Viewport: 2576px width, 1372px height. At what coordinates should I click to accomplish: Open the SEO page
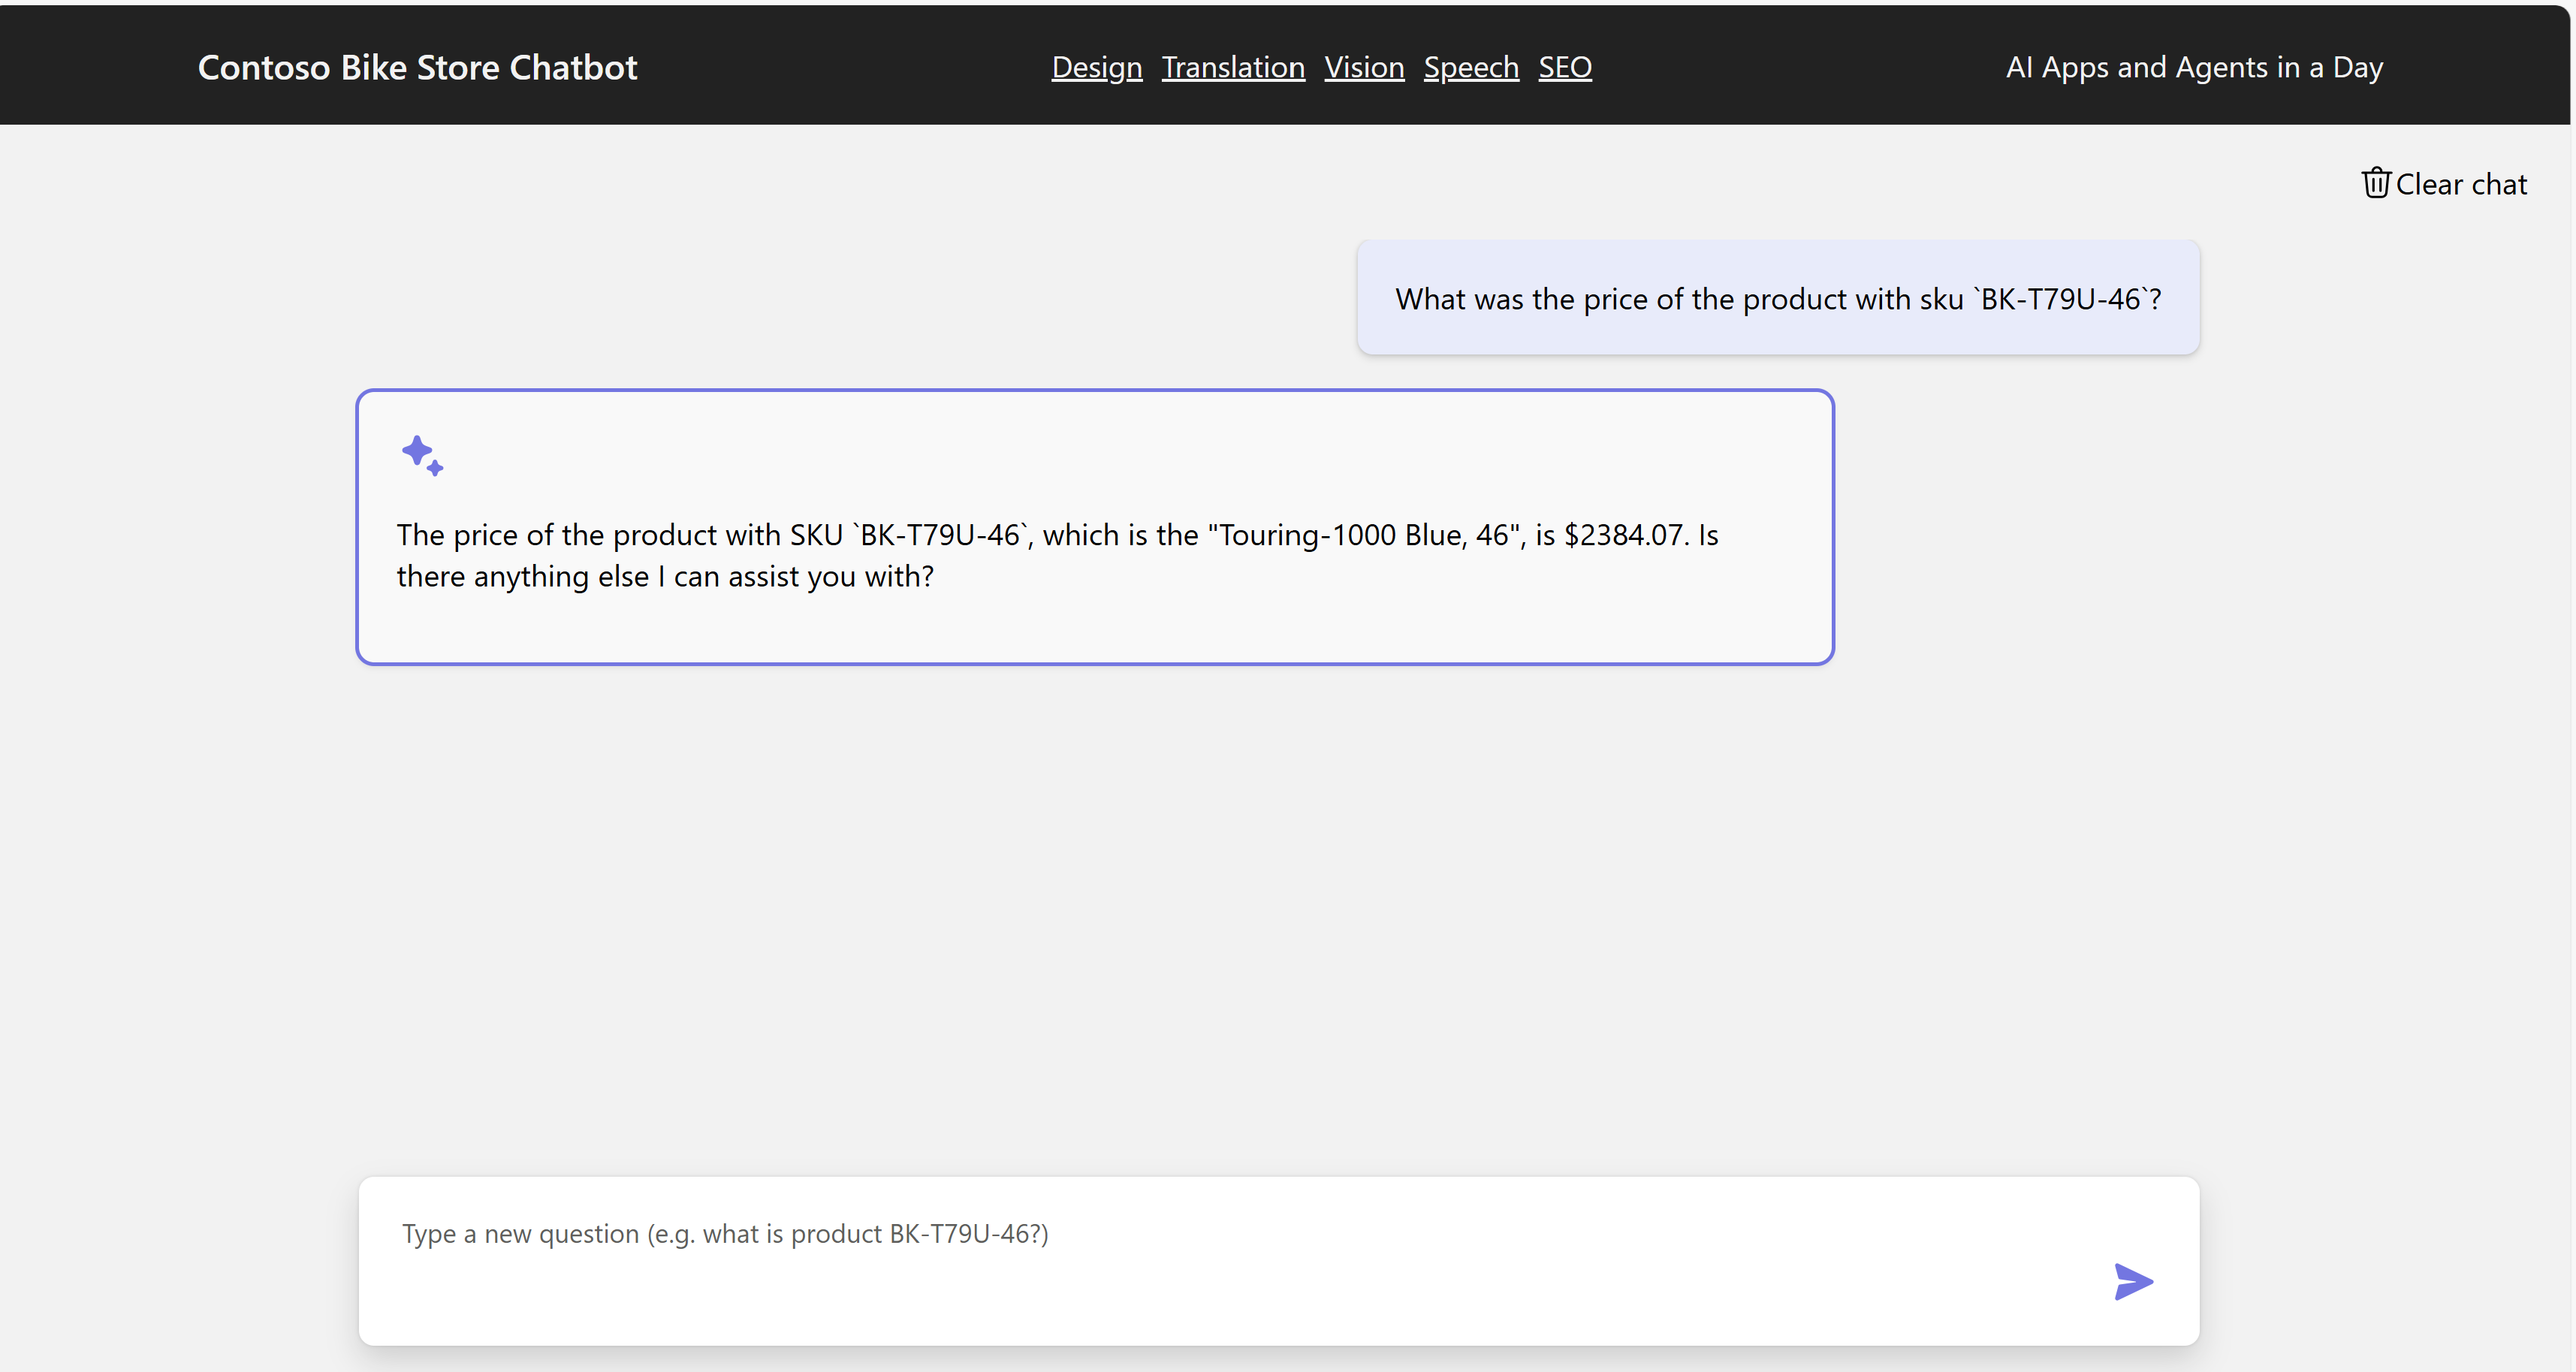(x=1564, y=67)
